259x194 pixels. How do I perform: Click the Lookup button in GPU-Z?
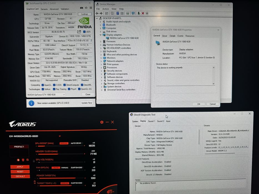pos(84,14)
